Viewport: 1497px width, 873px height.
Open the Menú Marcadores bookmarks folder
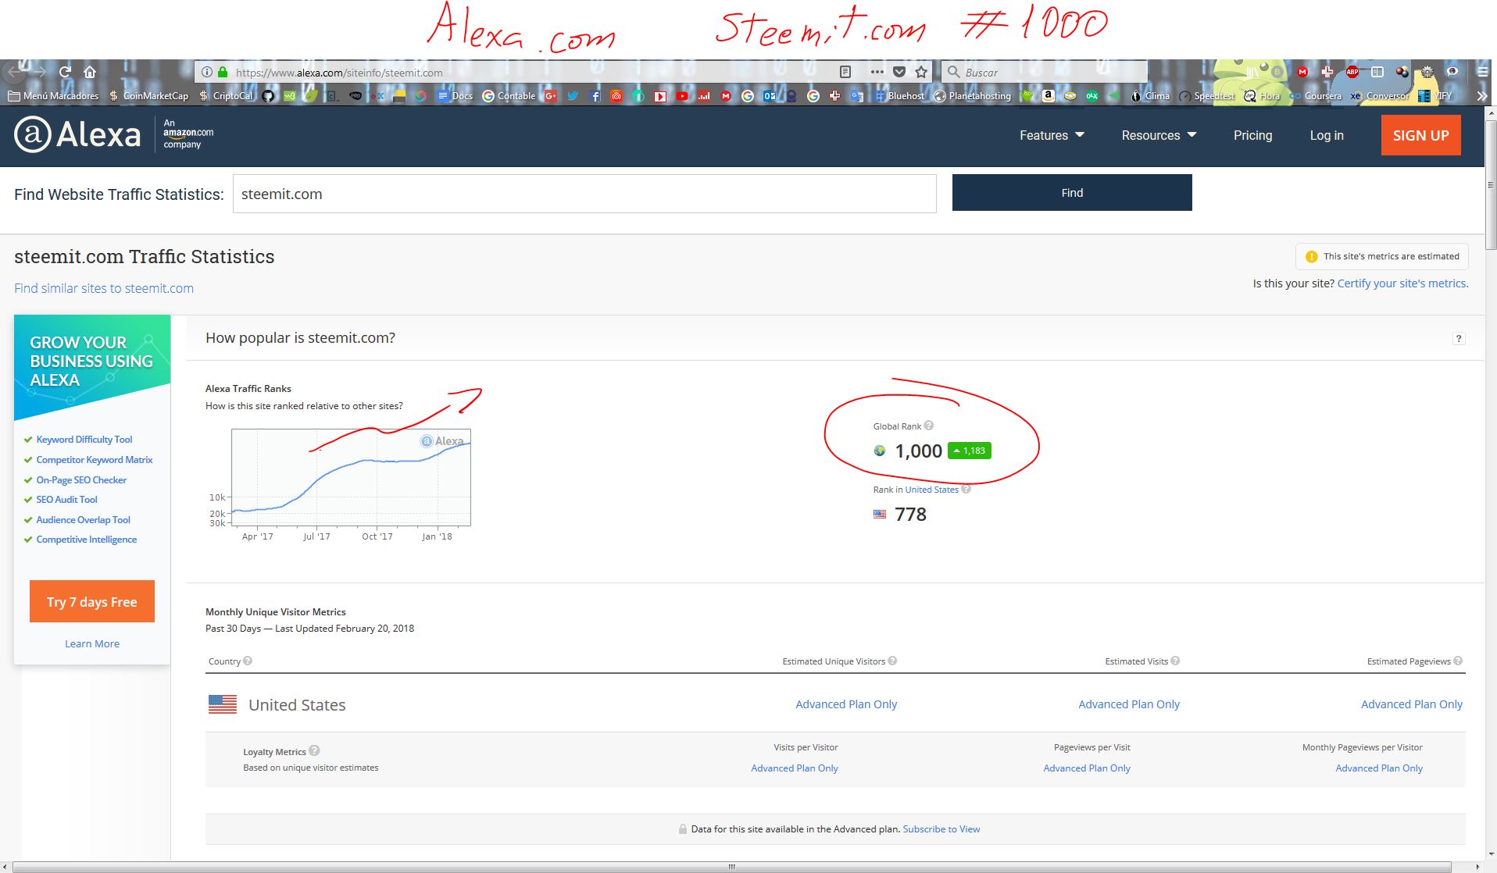coord(53,96)
